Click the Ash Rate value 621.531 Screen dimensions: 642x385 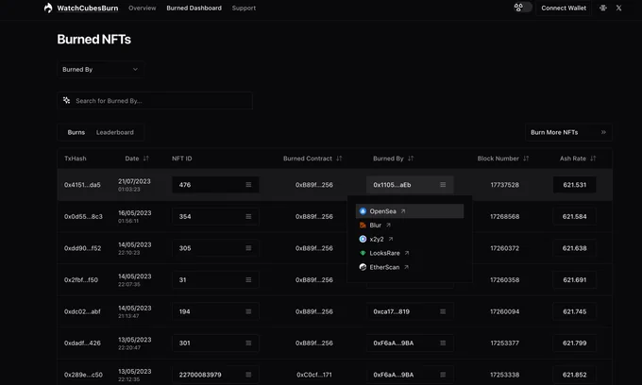click(x=574, y=185)
